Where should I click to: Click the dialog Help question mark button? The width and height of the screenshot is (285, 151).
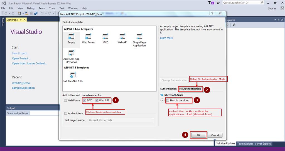[x=212, y=13]
